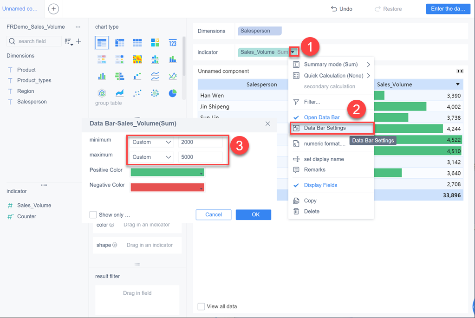The image size is (475, 318).
Task: Select the scatter plot chart type
Action: (x=137, y=93)
